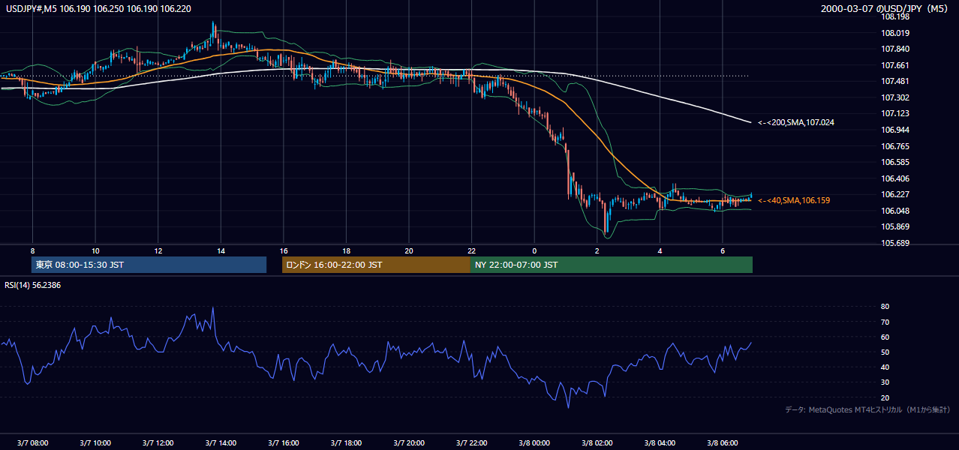Click price axis value 105.689
Image resolution: width=959 pixels, height=450 pixels.
(x=896, y=243)
